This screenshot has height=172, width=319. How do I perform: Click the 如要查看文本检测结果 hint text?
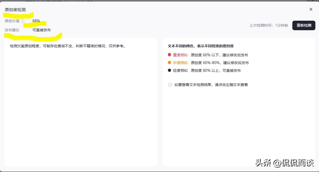pyautogui.click(x=211, y=85)
